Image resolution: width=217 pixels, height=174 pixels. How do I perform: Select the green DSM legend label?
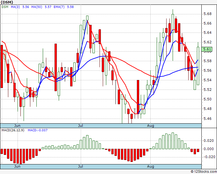[5, 7]
